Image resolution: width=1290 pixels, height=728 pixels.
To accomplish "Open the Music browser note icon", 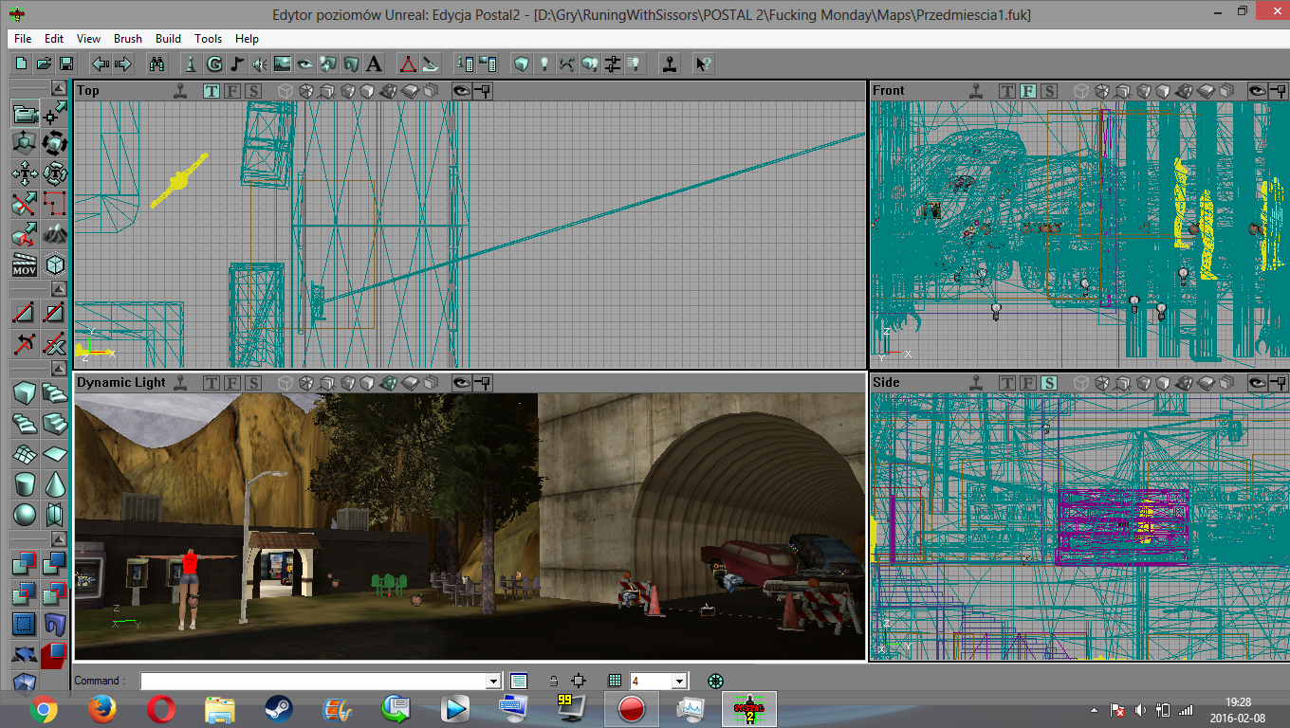I will click(x=237, y=64).
